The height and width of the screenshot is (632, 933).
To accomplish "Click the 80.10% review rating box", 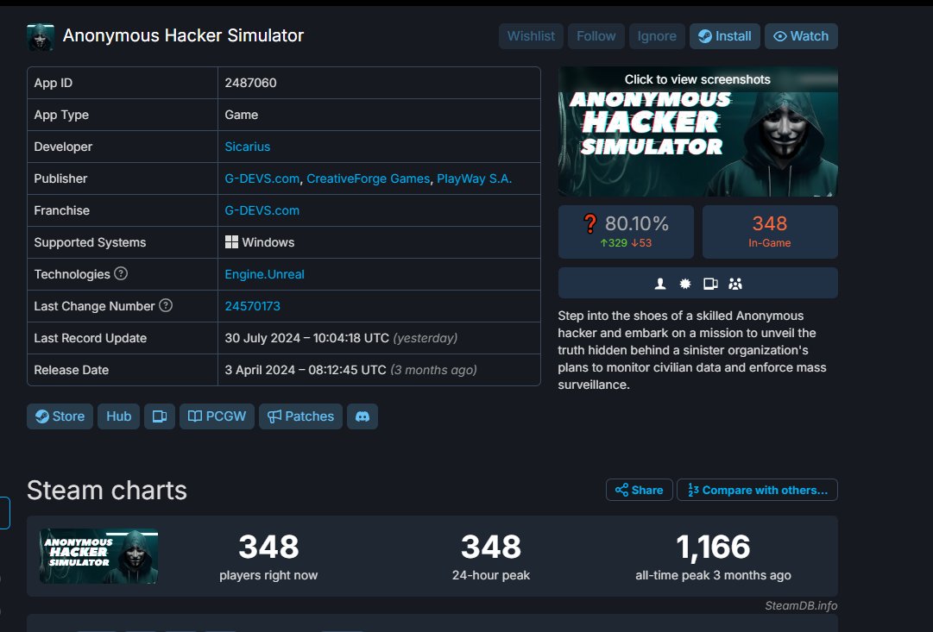I will 626,232.
